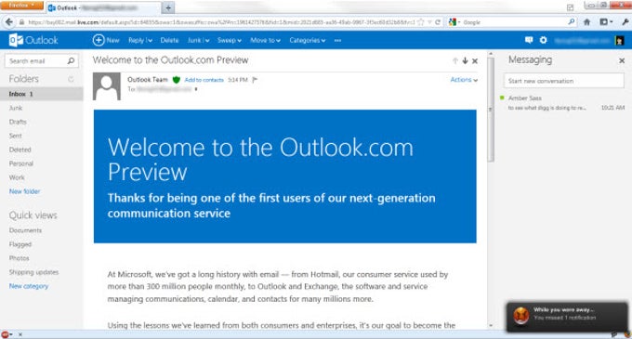The image size is (632, 339).
Task: Refresh the Folders list
Action: (x=71, y=79)
